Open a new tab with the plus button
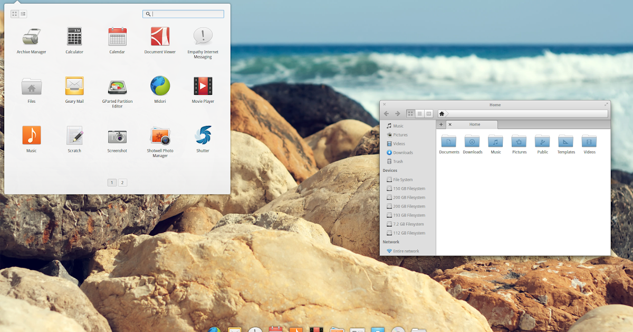Screen dimensions: 633x332 441,124
